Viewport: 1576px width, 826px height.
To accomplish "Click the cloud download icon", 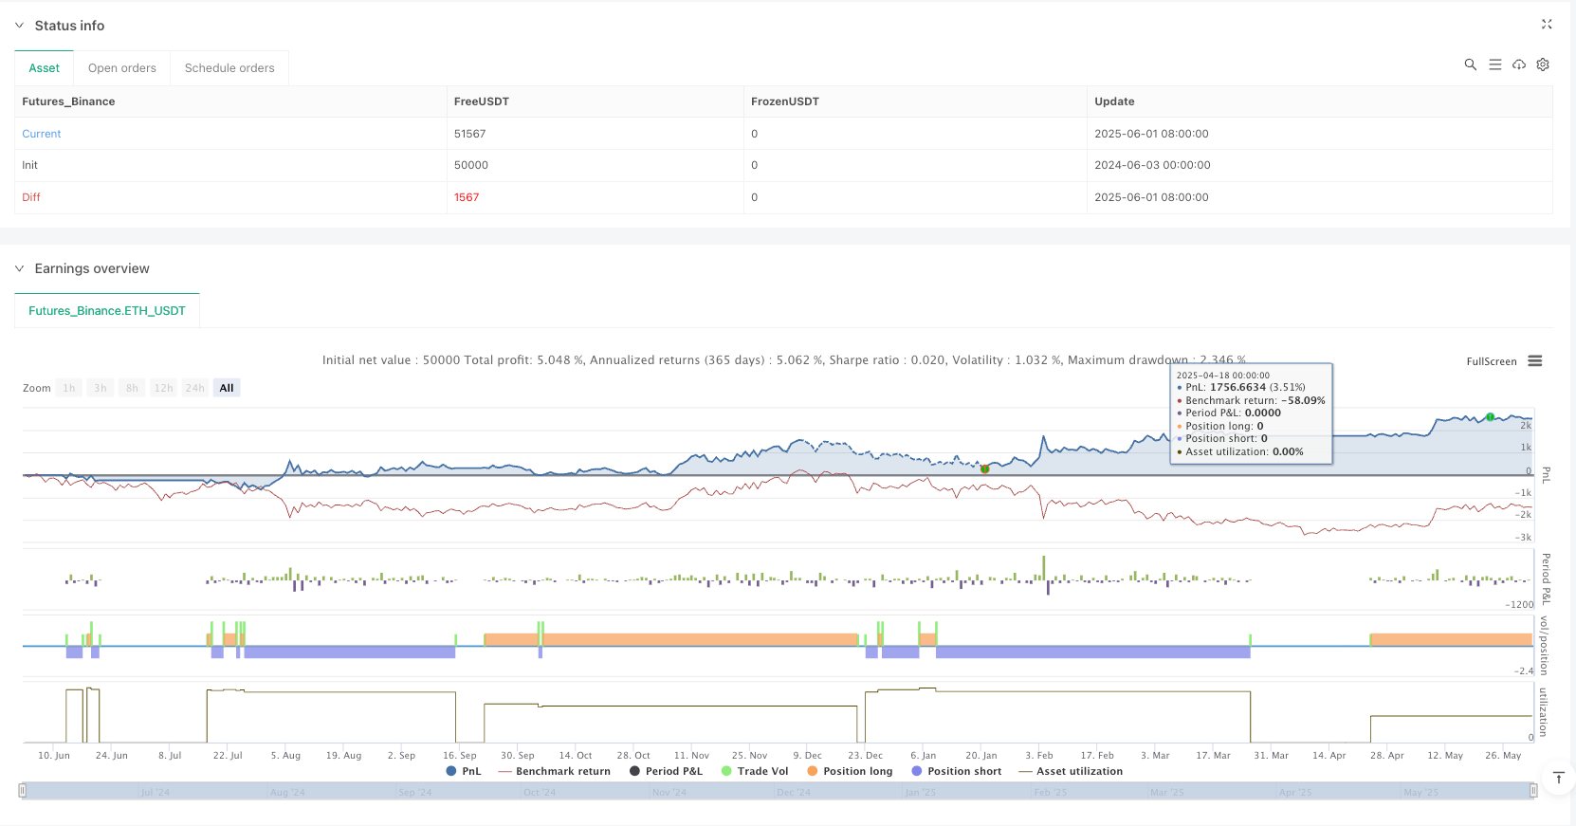I will pyautogui.click(x=1519, y=64).
